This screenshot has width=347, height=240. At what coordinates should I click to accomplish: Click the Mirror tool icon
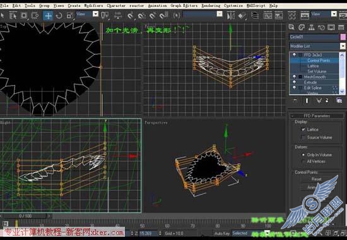230,16
